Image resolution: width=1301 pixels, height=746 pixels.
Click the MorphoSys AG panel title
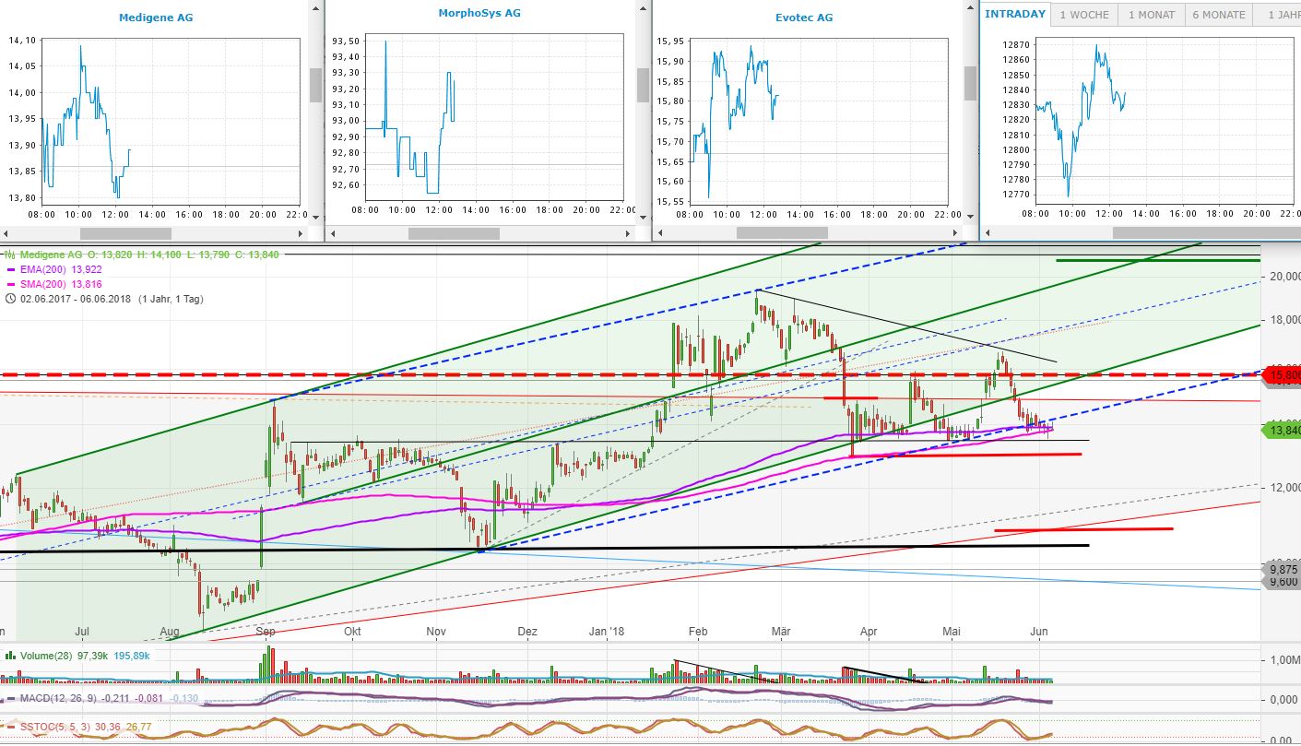tap(479, 13)
